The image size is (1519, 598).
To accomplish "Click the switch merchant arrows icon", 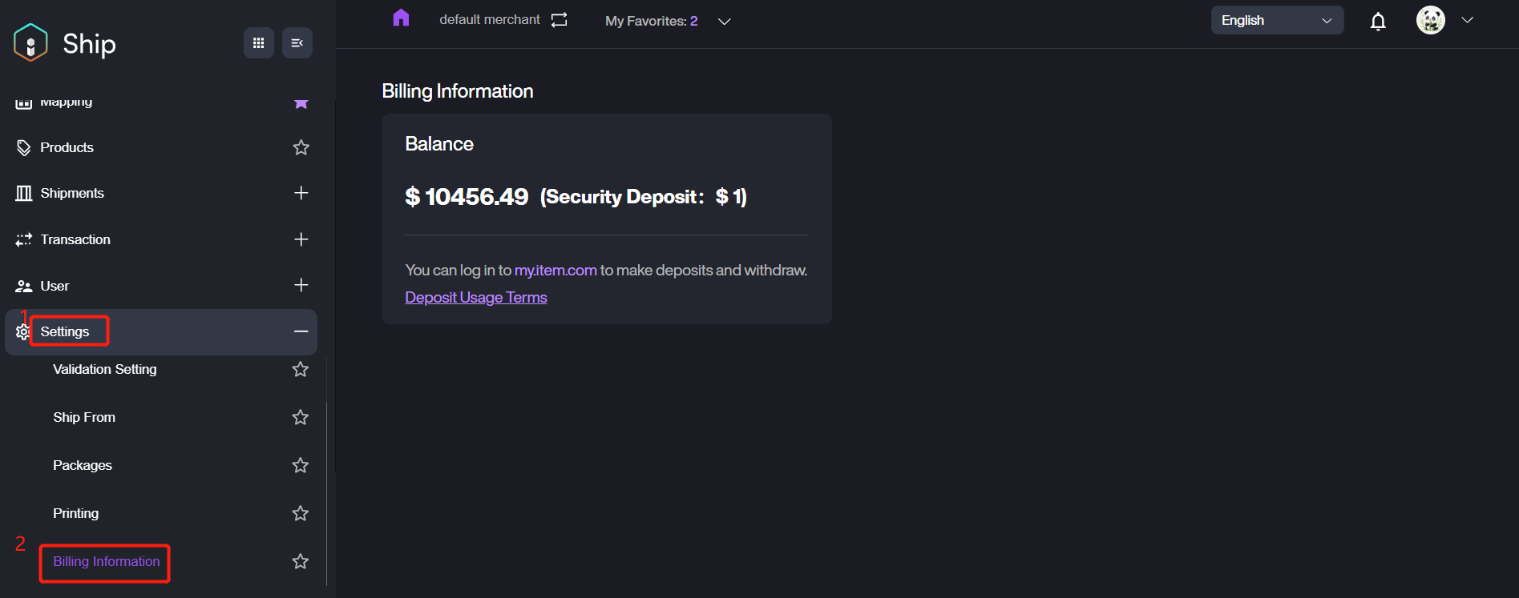I will [x=559, y=20].
